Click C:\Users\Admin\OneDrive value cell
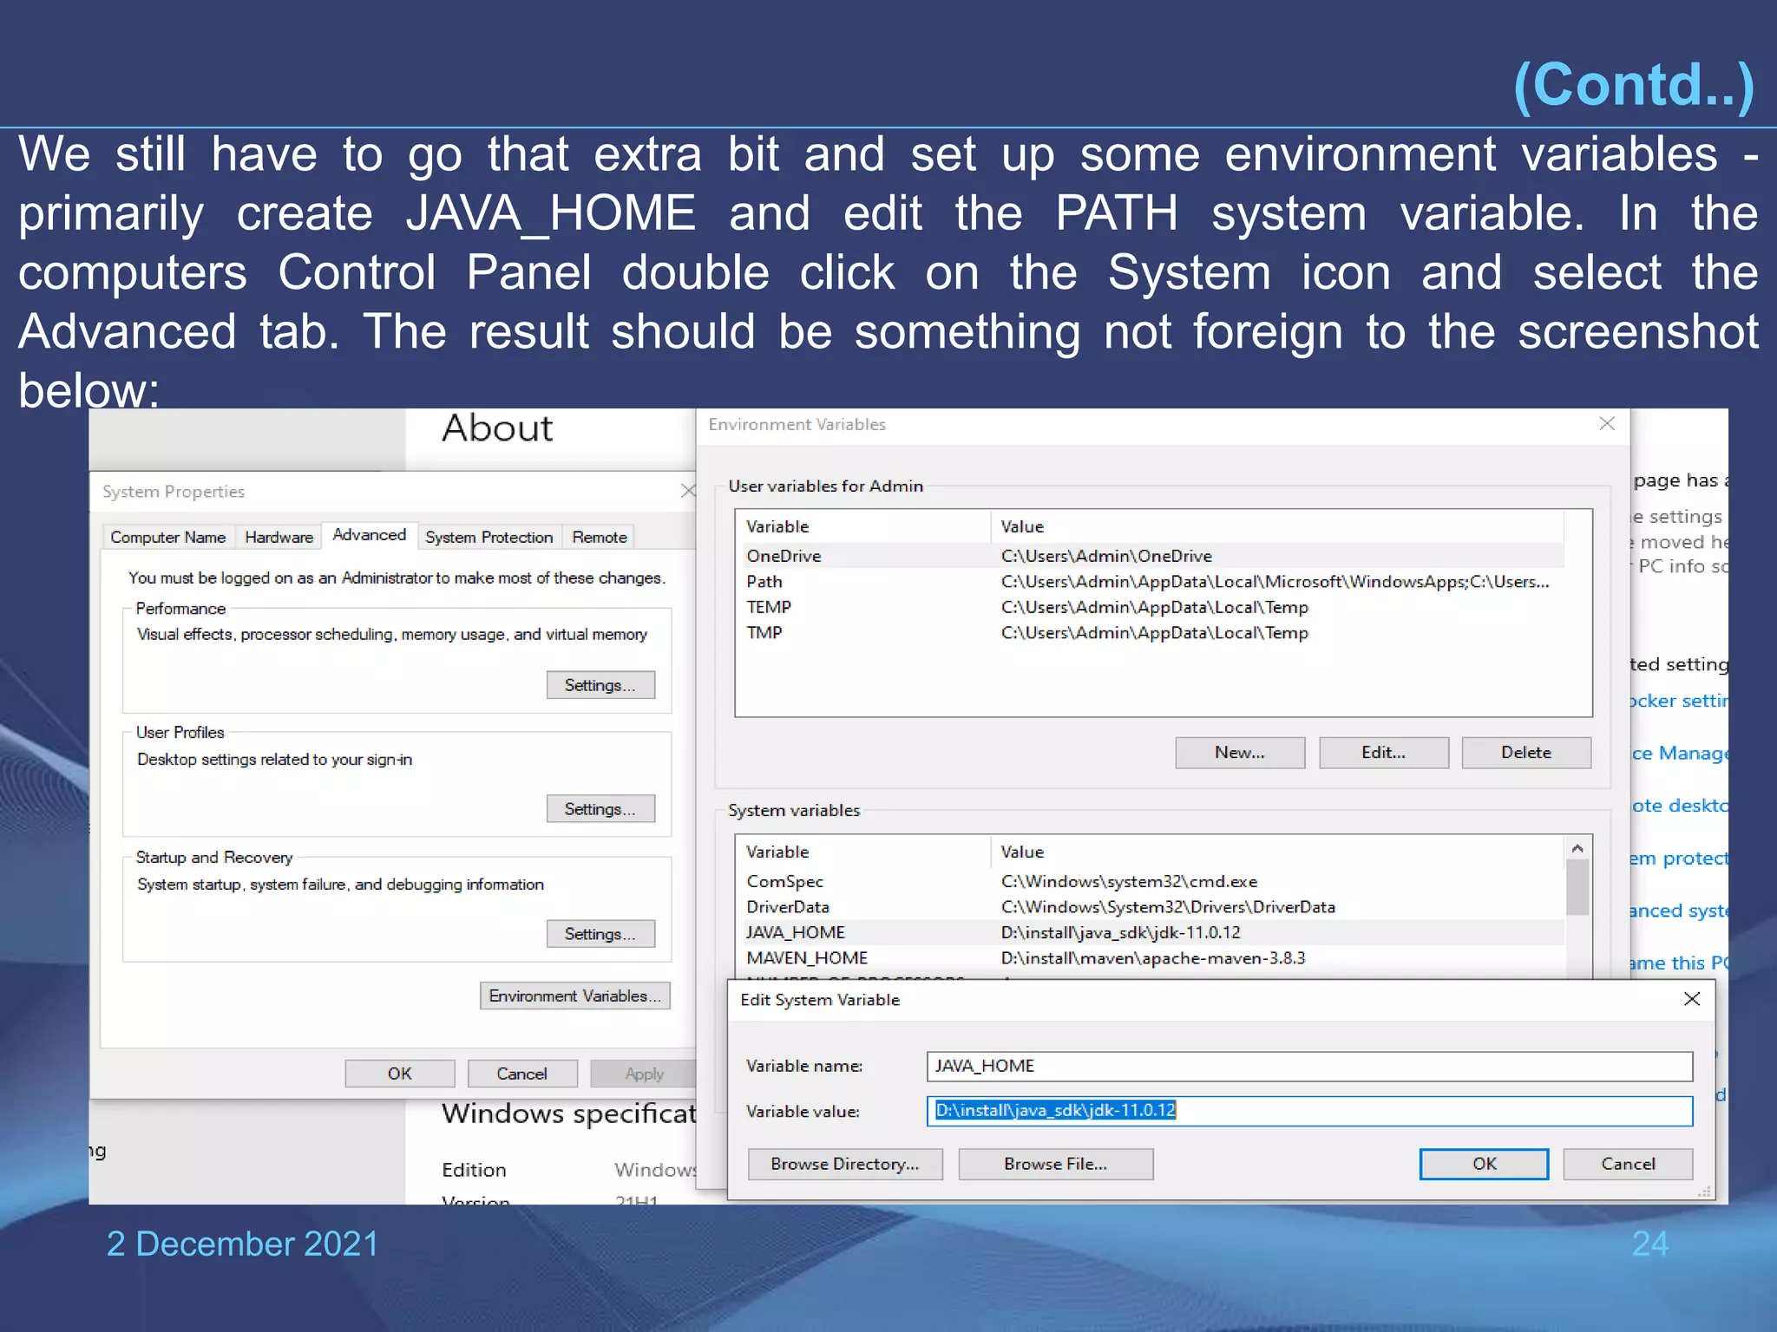The image size is (1777, 1332). 1106,556
